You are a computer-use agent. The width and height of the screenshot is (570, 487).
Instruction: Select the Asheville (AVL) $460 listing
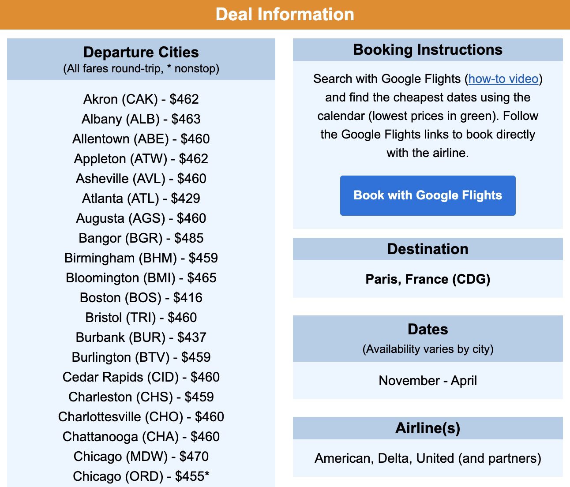(x=141, y=179)
